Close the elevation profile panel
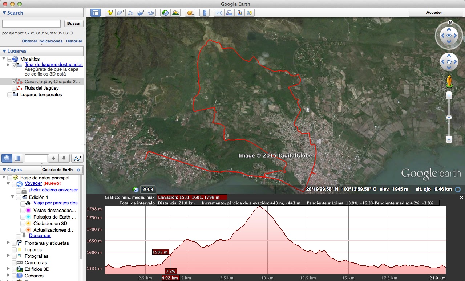 [461, 197]
